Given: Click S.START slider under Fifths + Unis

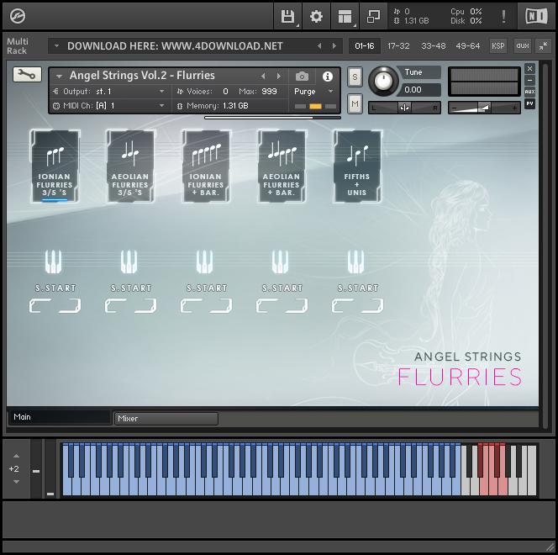Looking at the screenshot, I should 357,305.
